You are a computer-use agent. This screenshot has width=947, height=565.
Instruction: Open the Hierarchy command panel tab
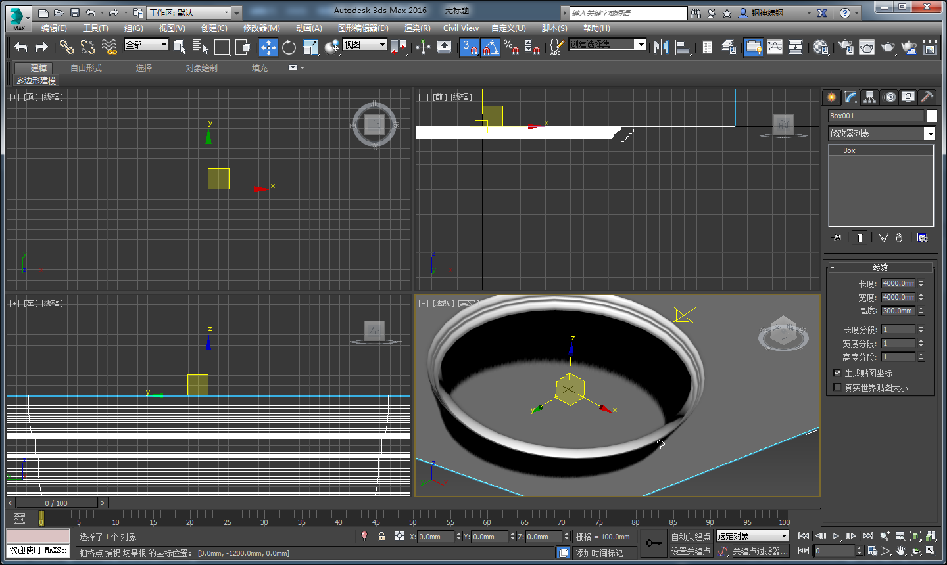[x=869, y=97]
